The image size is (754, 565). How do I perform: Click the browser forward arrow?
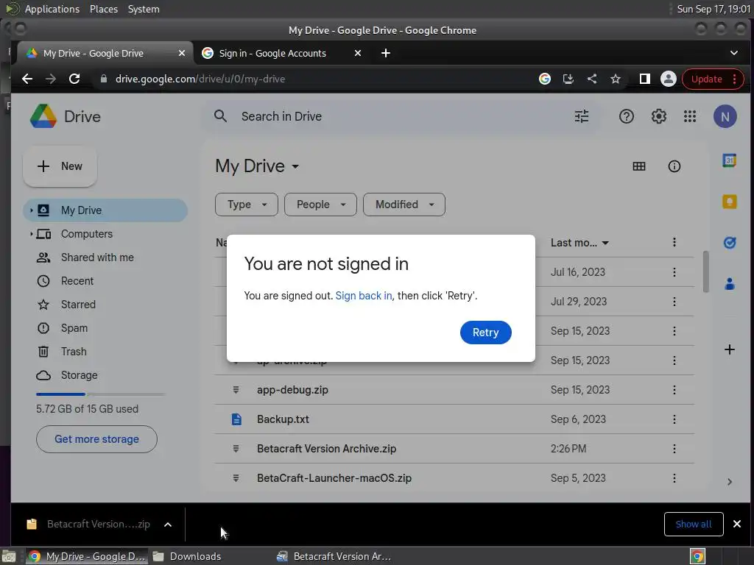[x=51, y=79]
